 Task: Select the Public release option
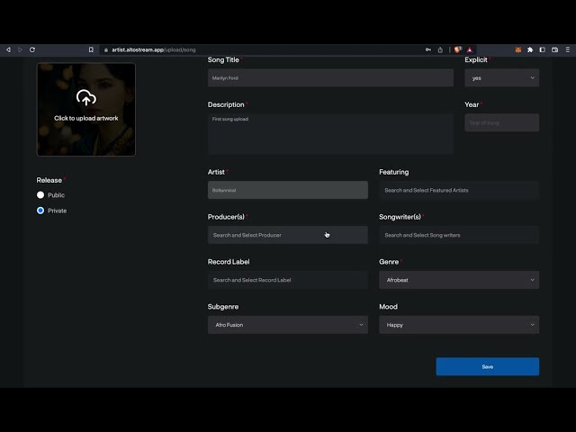point(40,195)
